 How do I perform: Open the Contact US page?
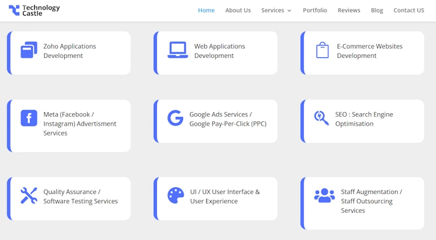point(409,11)
